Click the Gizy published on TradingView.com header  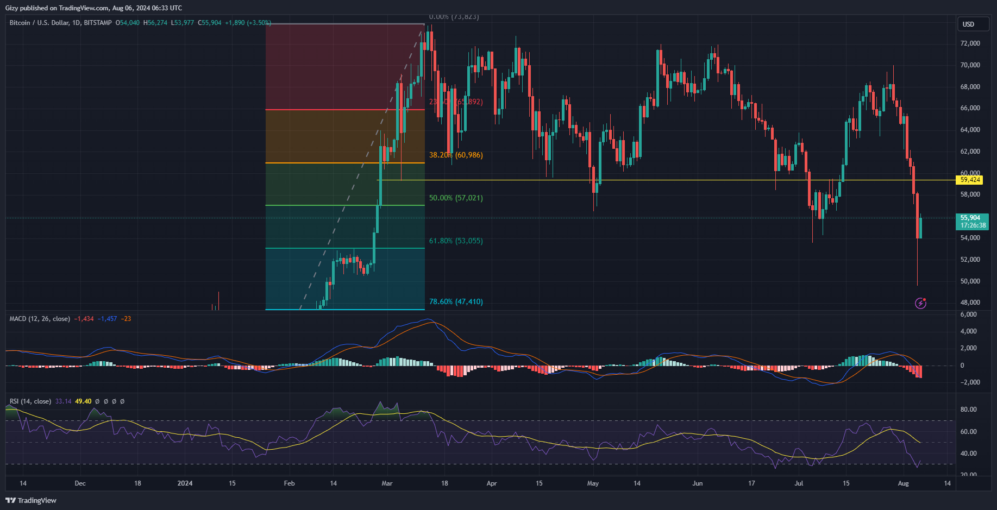click(x=93, y=8)
